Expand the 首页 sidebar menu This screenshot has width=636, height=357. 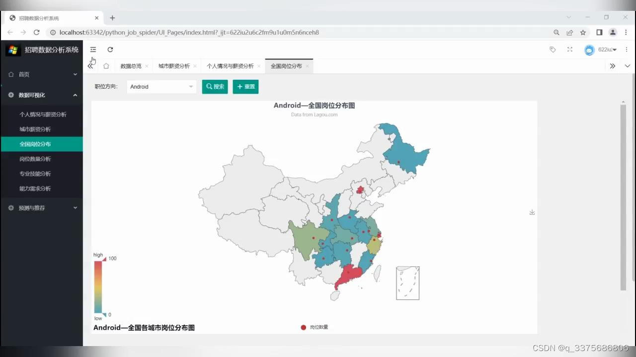click(x=42, y=74)
